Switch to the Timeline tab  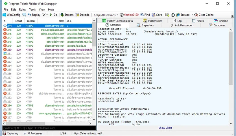[x=221, y=21]
